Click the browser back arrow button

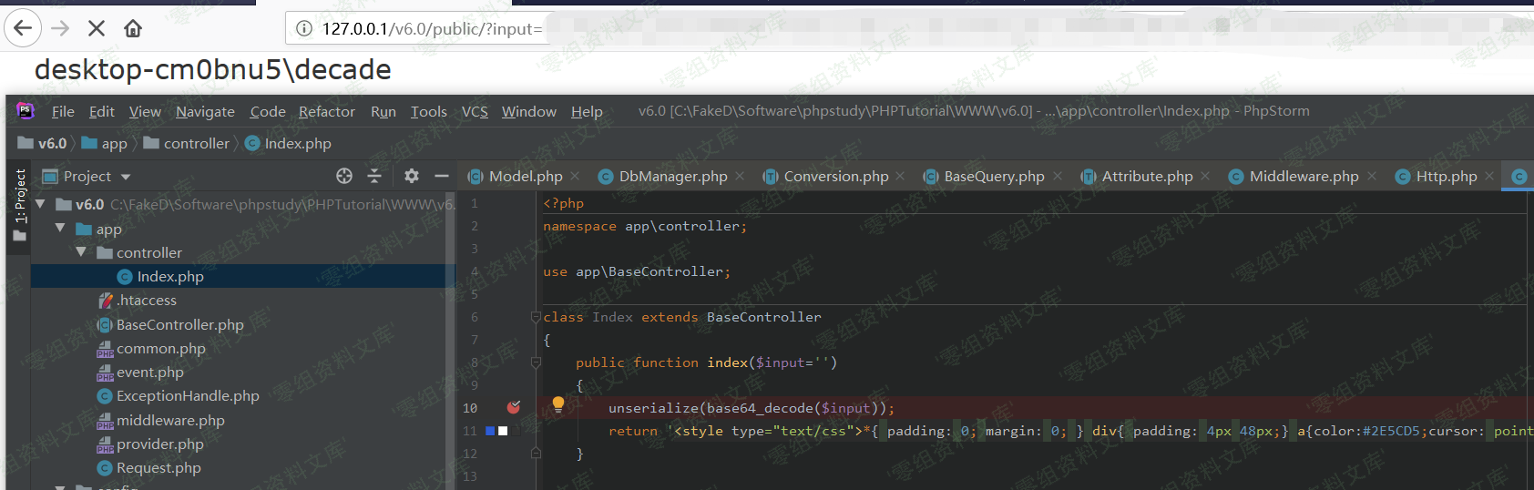(23, 28)
